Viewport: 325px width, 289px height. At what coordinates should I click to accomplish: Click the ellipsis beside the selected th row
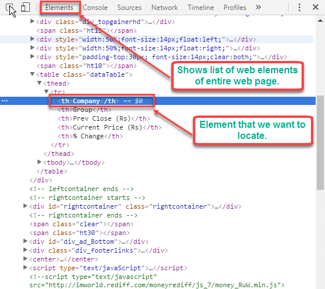click(5, 101)
